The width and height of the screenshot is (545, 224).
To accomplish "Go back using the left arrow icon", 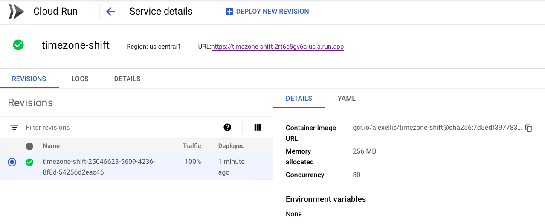I will tap(110, 12).
